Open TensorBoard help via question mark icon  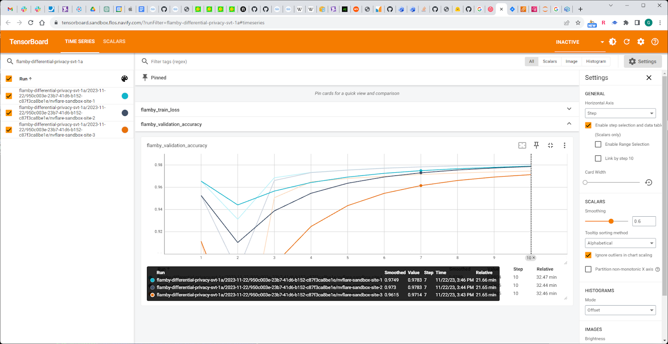[x=655, y=42]
